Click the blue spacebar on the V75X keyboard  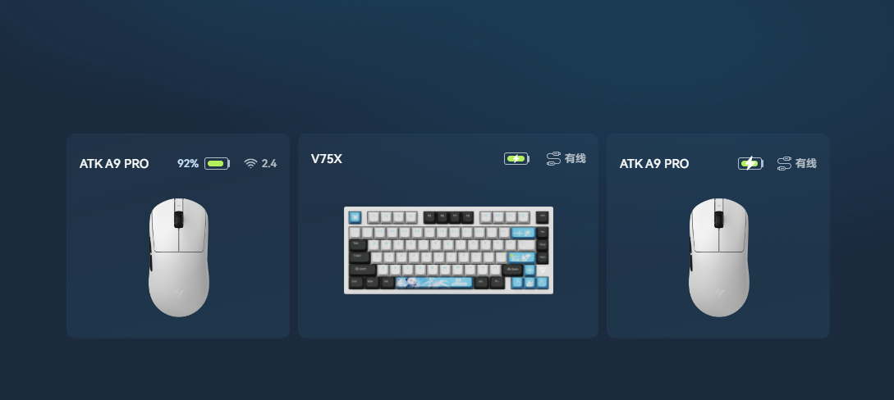434,282
